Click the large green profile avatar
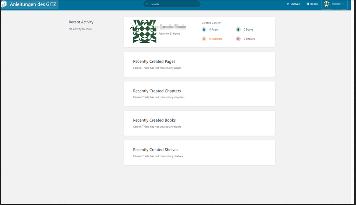356x205 pixels. (x=145, y=31)
